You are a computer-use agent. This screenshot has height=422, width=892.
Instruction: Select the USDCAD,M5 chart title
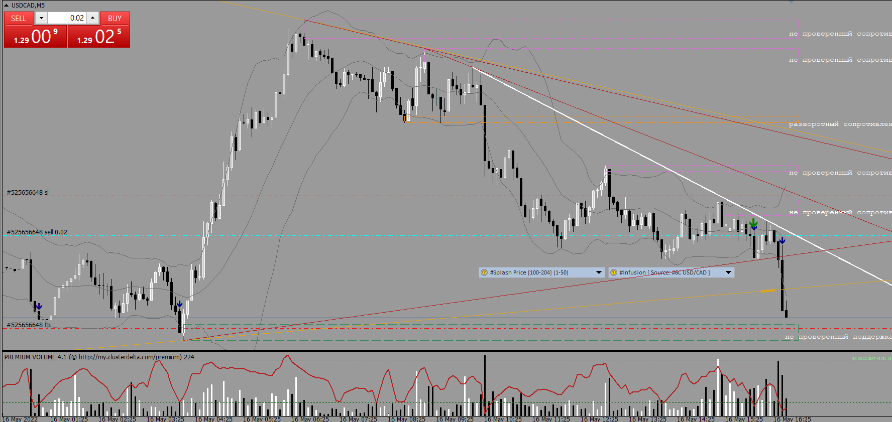[28, 5]
